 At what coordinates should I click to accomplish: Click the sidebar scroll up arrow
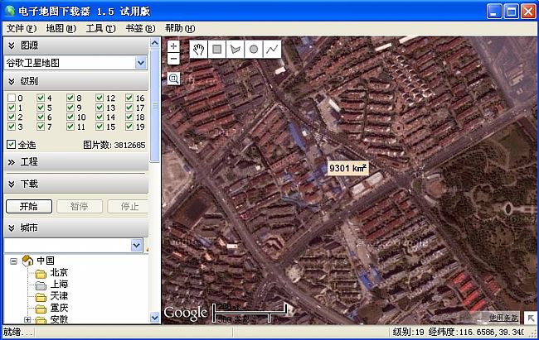155,43
